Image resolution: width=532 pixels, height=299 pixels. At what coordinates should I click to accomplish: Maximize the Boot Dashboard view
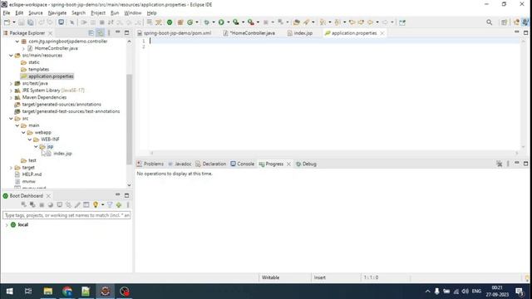(x=126, y=196)
